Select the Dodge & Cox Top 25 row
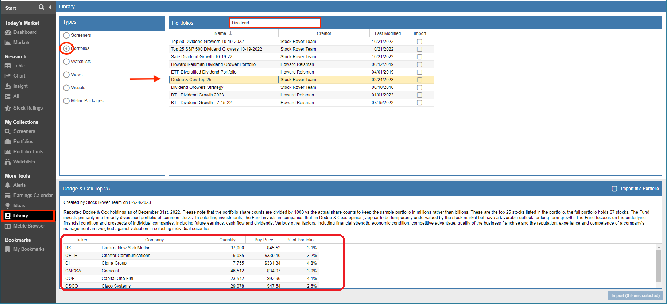667x304 pixels. (x=301, y=80)
